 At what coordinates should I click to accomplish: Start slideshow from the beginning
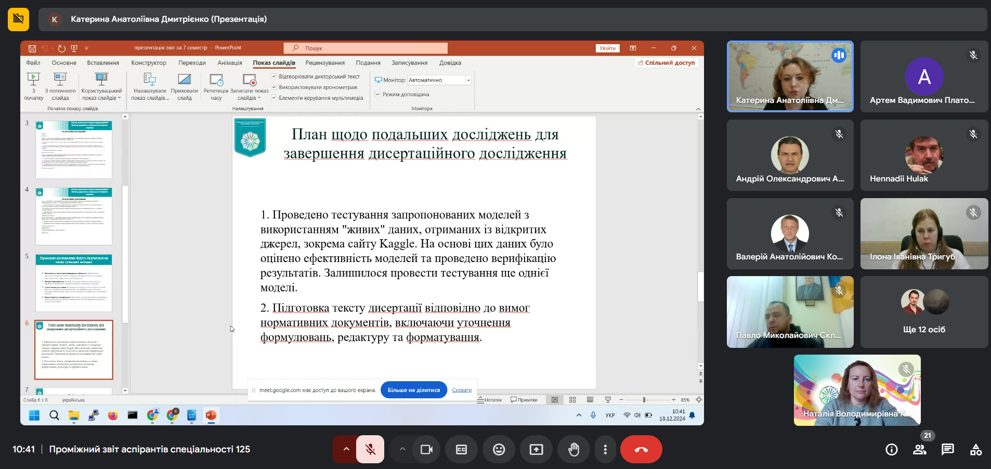(33, 86)
